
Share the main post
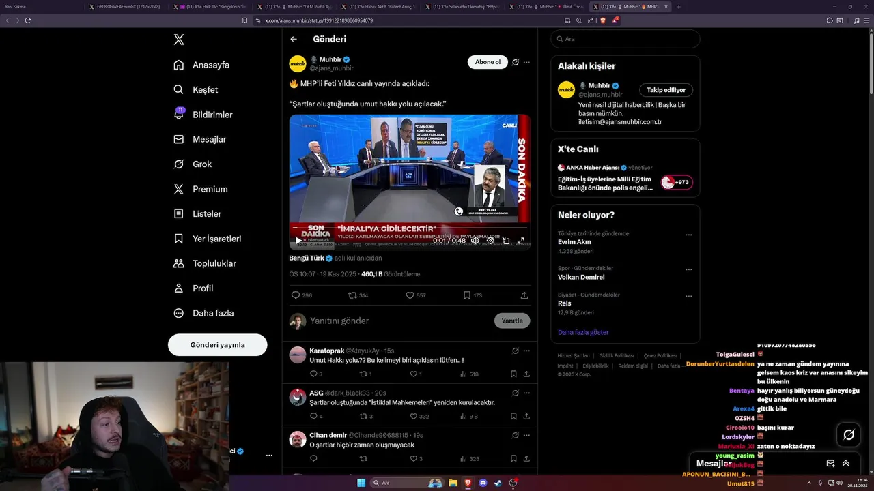pos(524,295)
